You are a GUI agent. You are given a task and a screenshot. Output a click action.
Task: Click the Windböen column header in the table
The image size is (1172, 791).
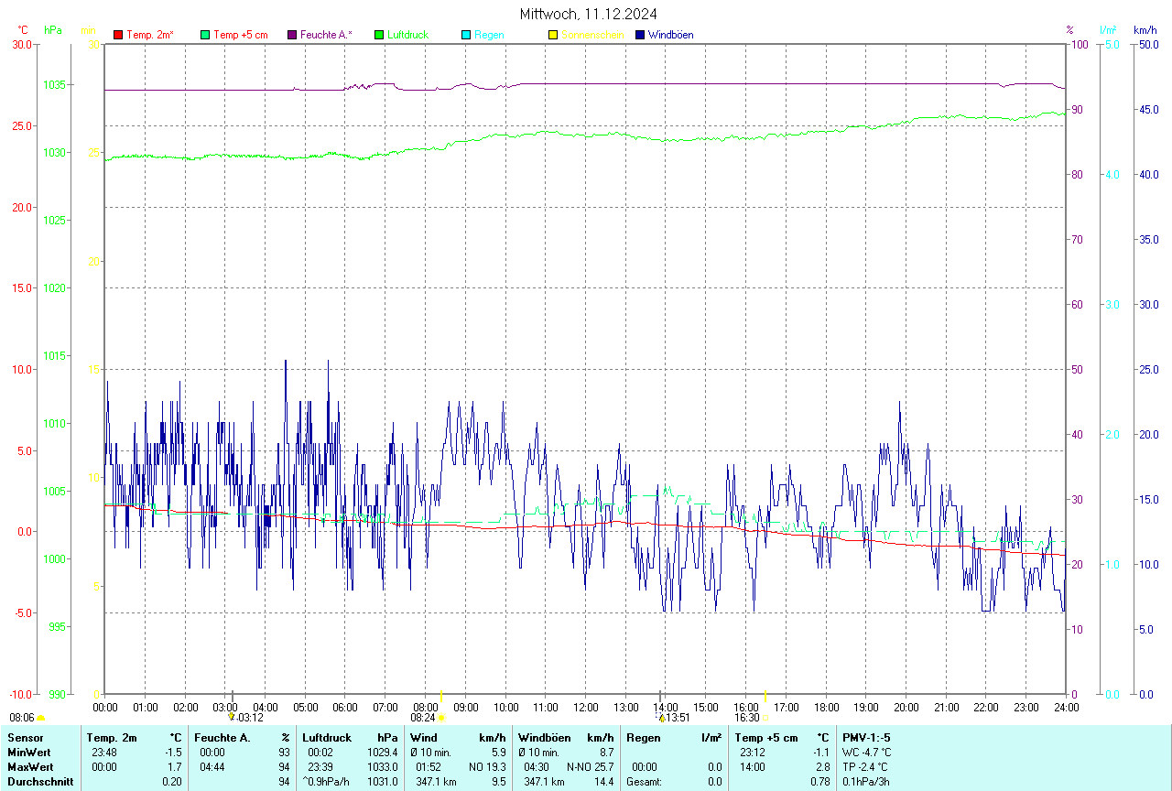(545, 738)
